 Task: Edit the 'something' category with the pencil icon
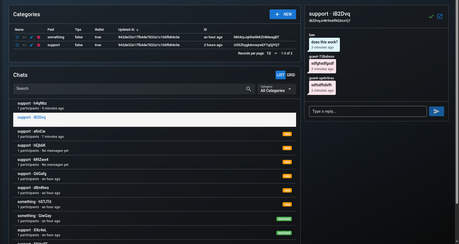click(31, 37)
